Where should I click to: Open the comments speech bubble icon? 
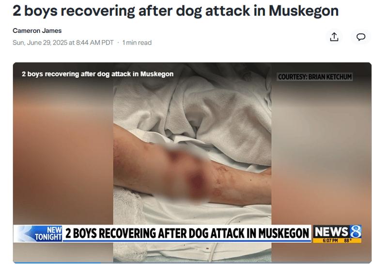click(361, 37)
